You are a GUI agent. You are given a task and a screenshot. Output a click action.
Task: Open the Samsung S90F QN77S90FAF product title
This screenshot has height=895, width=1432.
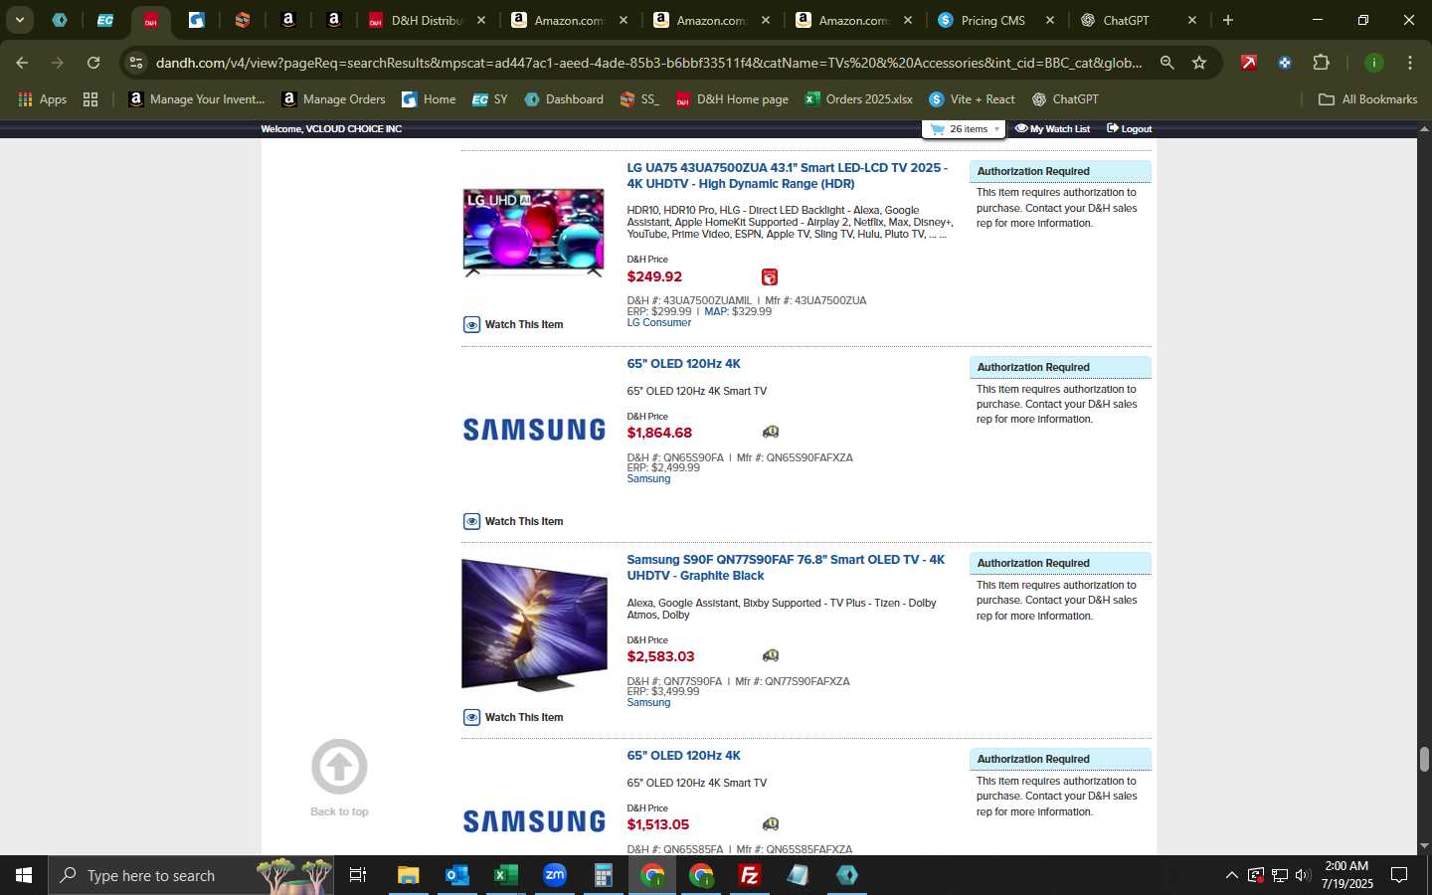point(786,568)
